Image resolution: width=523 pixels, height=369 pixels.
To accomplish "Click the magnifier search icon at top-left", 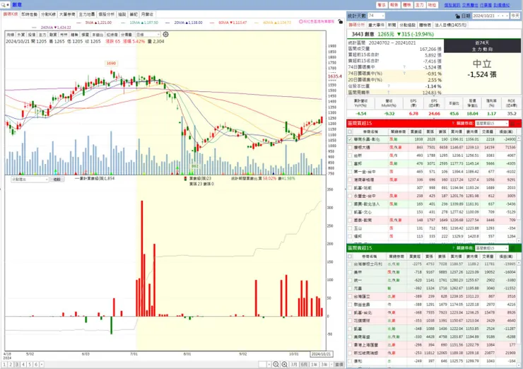I will coord(4,5).
